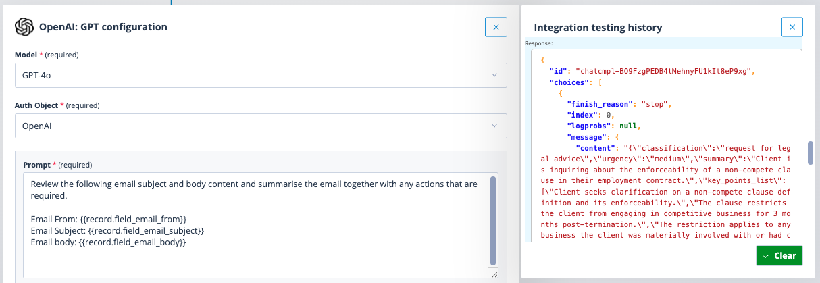Image resolution: width=820 pixels, height=283 pixels.
Task: Open the Auth Object dropdown showing OpenAI
Action: tap(261, 126)
